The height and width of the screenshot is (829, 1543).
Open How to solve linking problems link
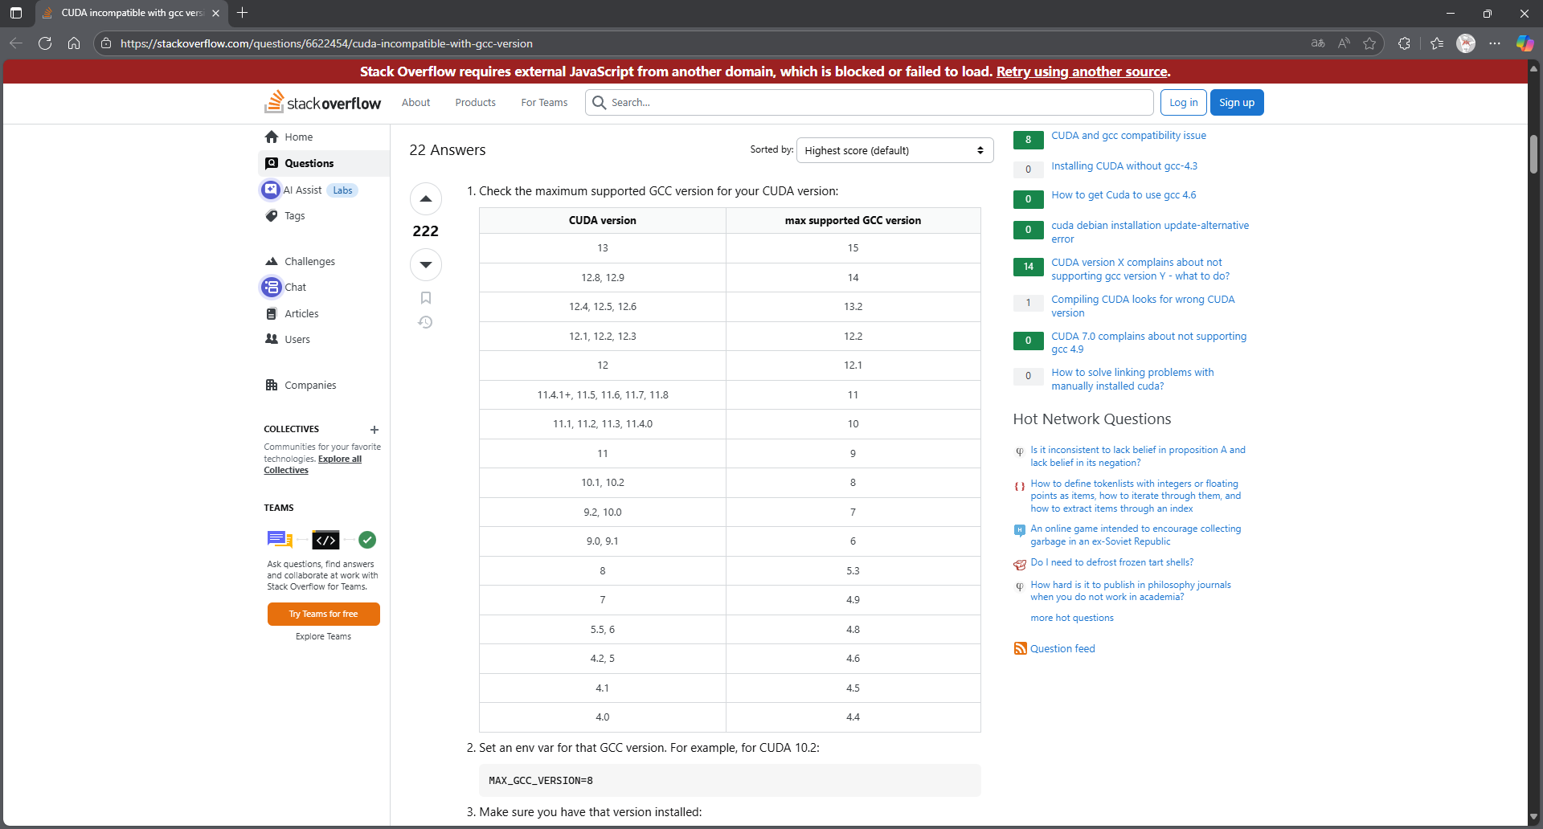click(x=1132, y=379)
